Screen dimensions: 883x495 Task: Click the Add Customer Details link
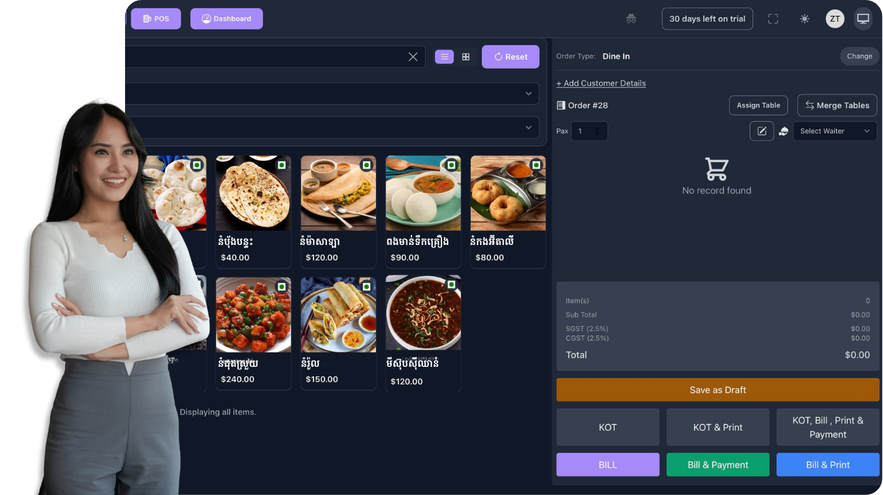pos(601,83)
